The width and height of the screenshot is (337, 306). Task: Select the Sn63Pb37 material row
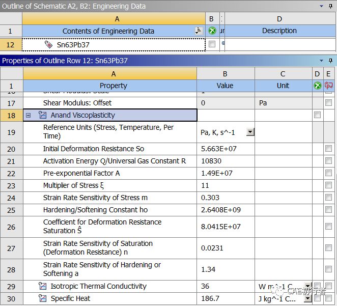114,45
